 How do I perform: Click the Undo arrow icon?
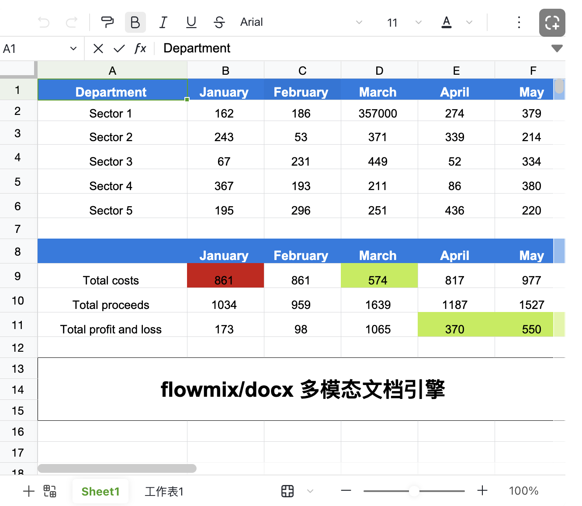coord(44,22)
